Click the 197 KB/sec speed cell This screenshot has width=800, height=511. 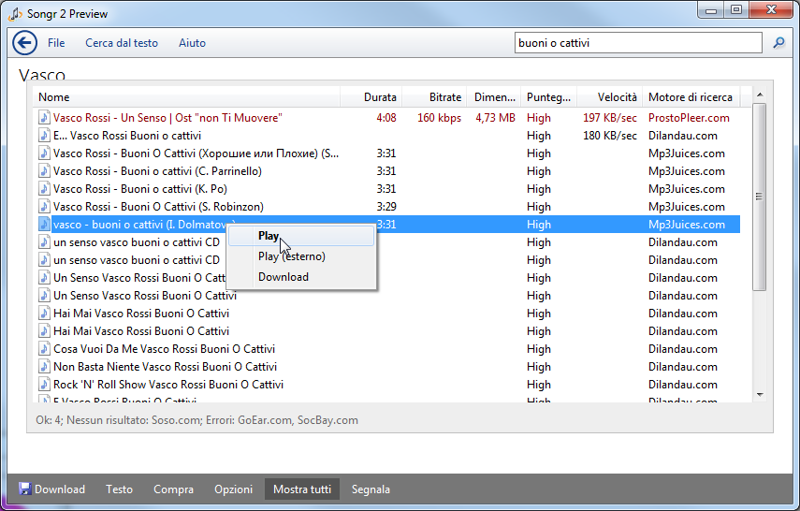point(610,117)
